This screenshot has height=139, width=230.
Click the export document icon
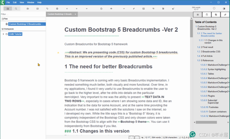pos(101,9)
